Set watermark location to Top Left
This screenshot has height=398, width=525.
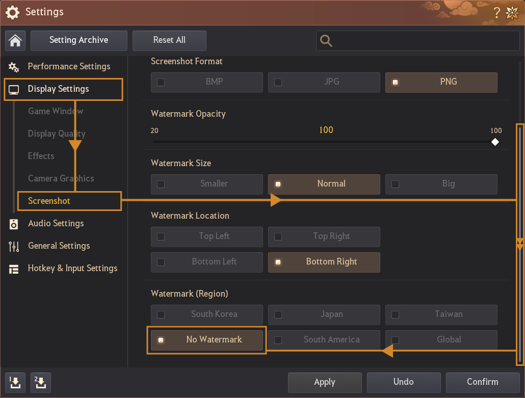click(206, 236)
